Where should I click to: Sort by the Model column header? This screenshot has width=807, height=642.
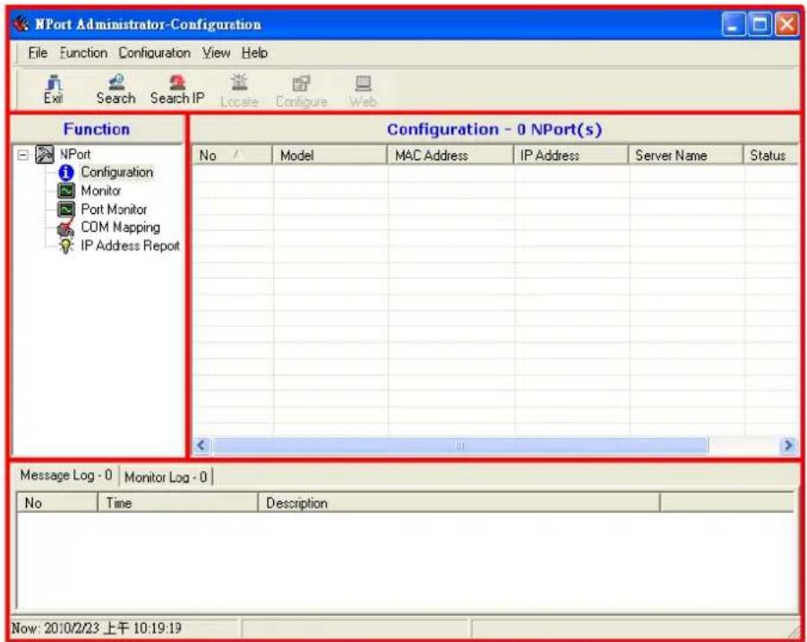pyautogui.click(x=330, y=156)
